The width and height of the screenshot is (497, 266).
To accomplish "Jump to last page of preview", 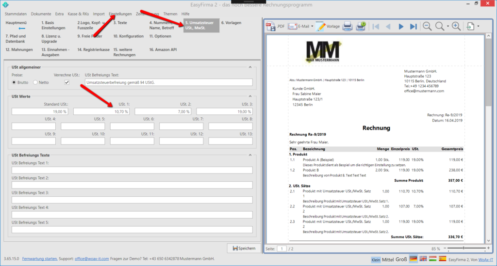I will point(413,26).
